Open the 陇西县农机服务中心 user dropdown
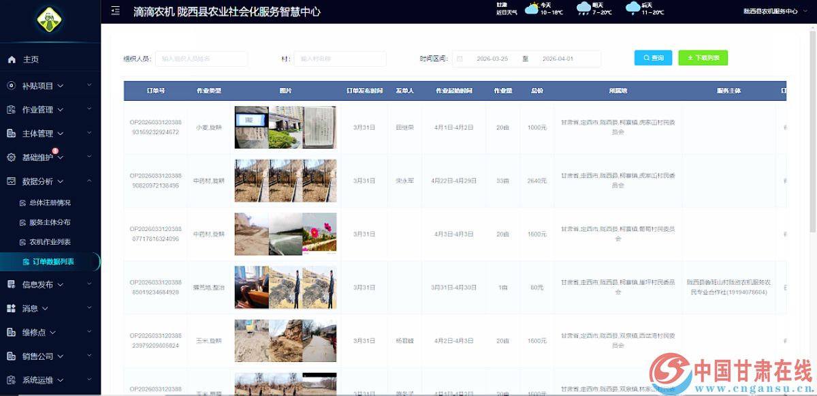 point(774,12)
